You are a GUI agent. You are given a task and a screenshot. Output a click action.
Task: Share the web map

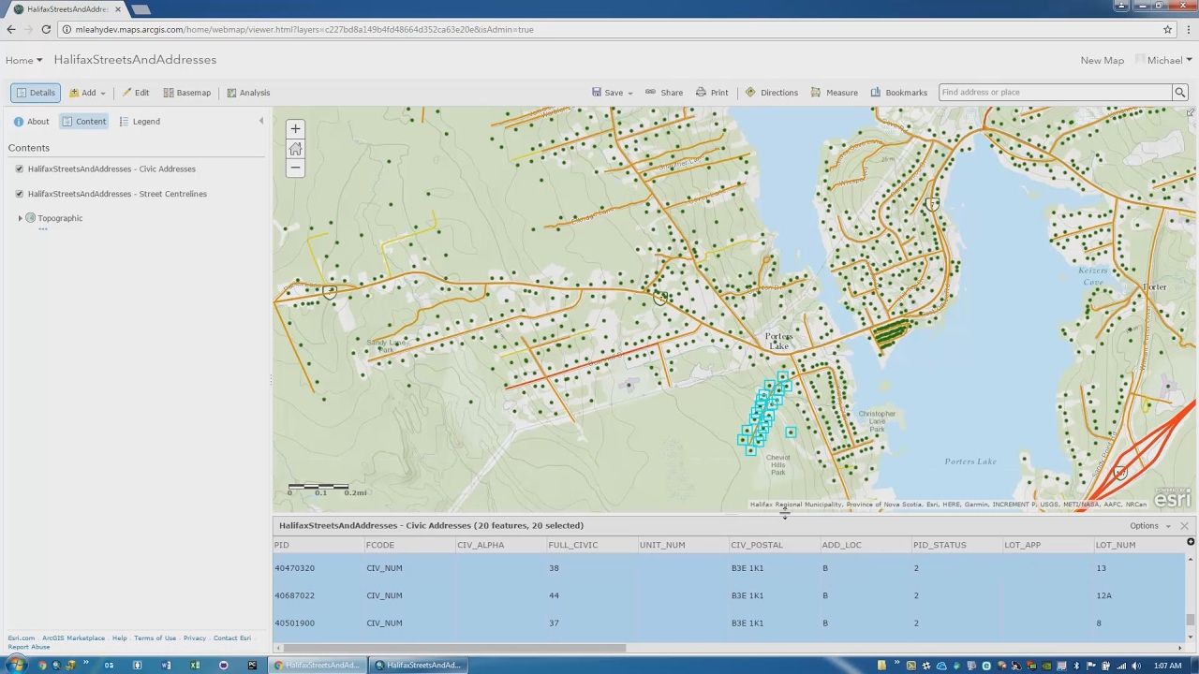[x=663, y=93]
